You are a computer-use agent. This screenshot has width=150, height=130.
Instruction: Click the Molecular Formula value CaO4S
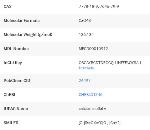[x=85, y=21]
